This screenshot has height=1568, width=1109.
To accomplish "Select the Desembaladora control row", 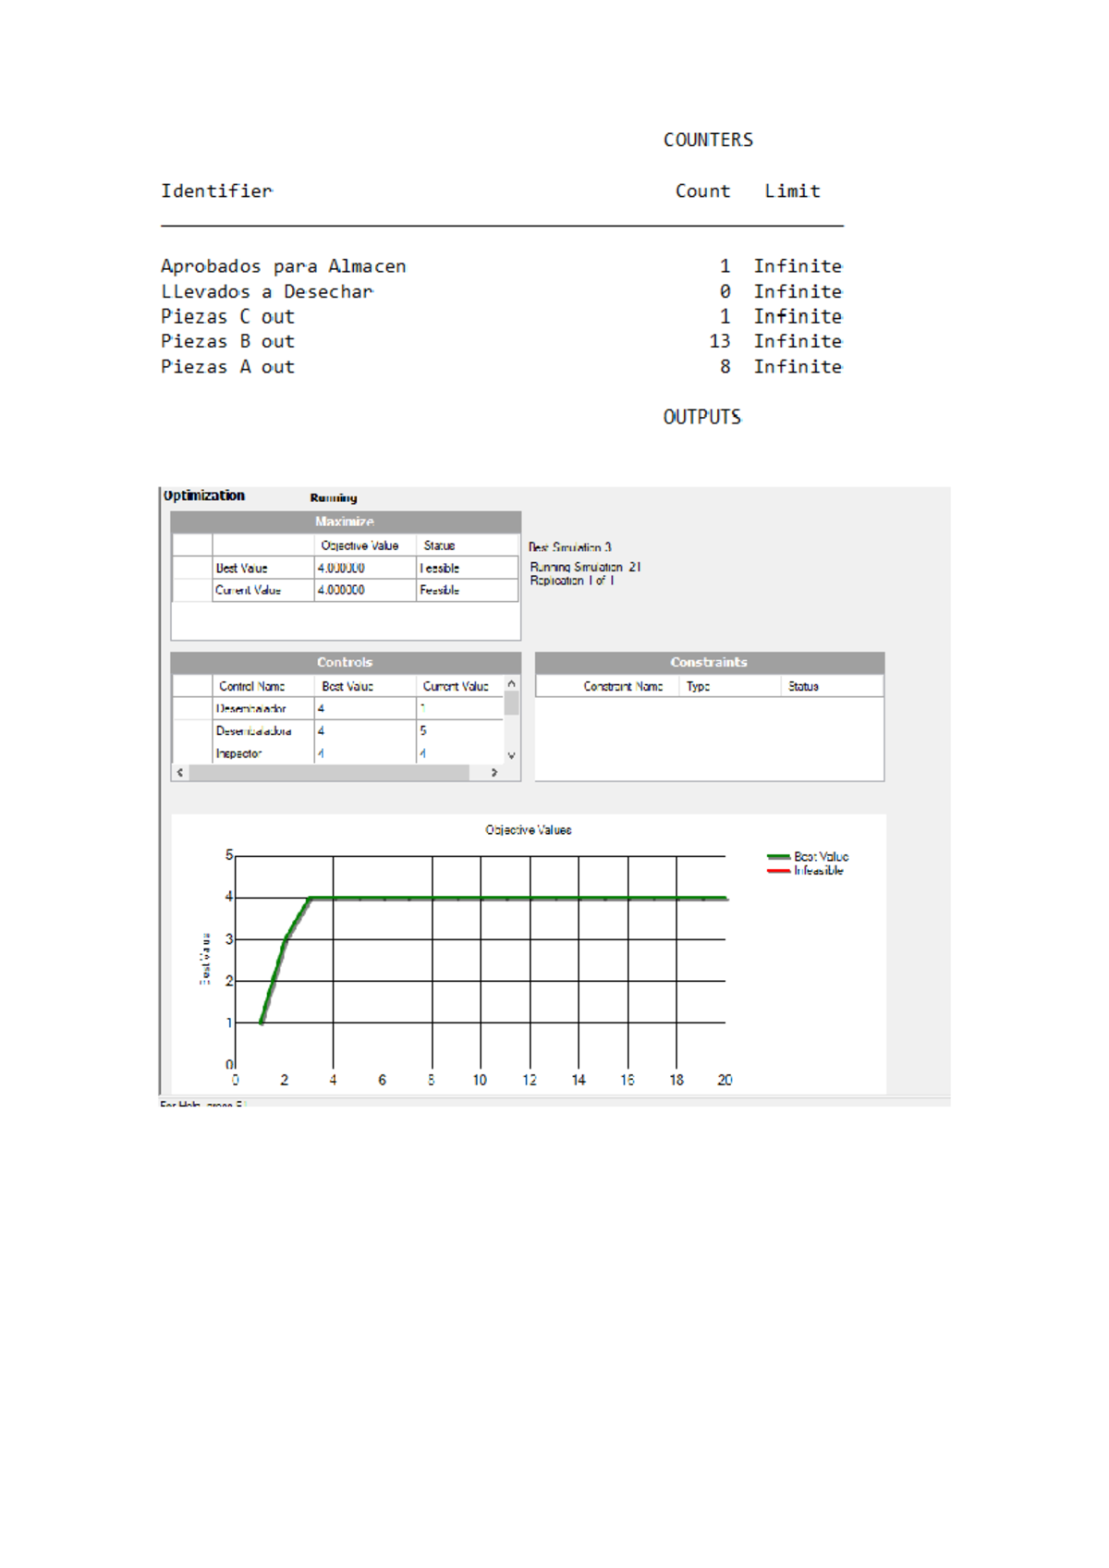I will click(338, 731).
